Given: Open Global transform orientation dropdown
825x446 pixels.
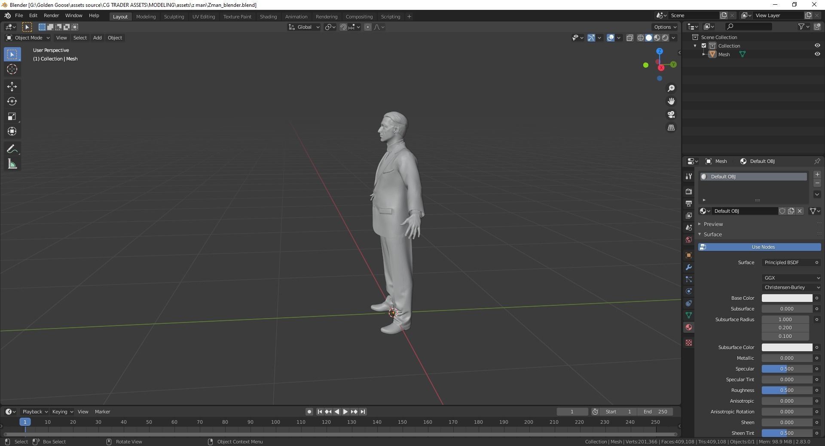Looking at the screenshot, I should click(x=304, y=27).
